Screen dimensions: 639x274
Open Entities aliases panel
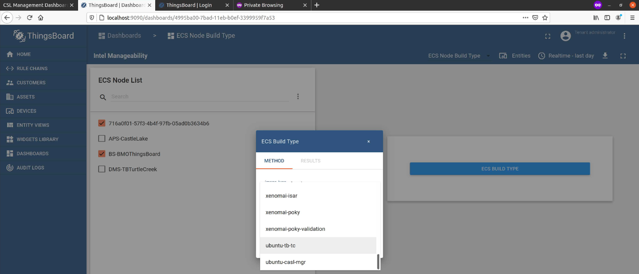(515, 56)
